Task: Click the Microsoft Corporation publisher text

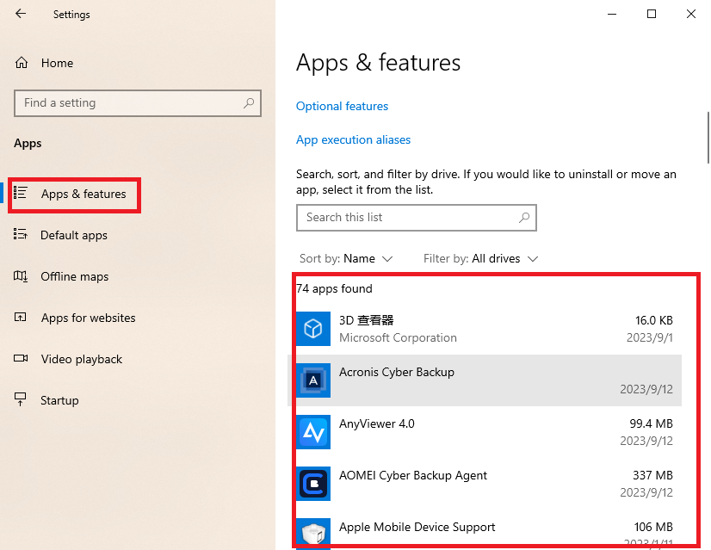Action: (399, 337)
